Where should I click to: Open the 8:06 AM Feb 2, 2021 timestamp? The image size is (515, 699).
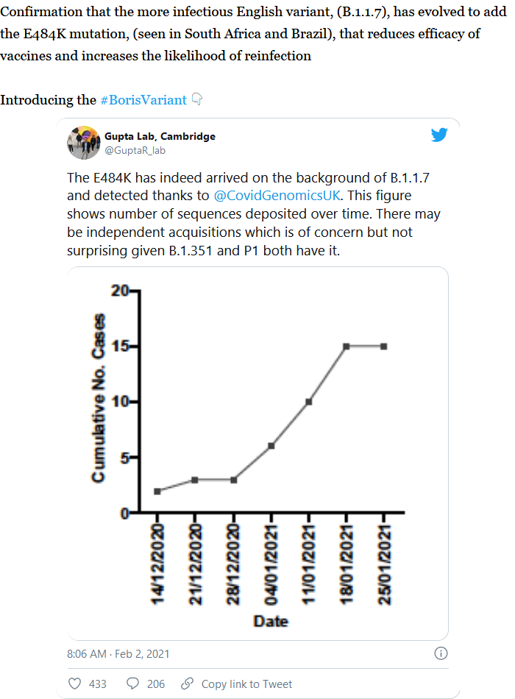pos(118,653)
